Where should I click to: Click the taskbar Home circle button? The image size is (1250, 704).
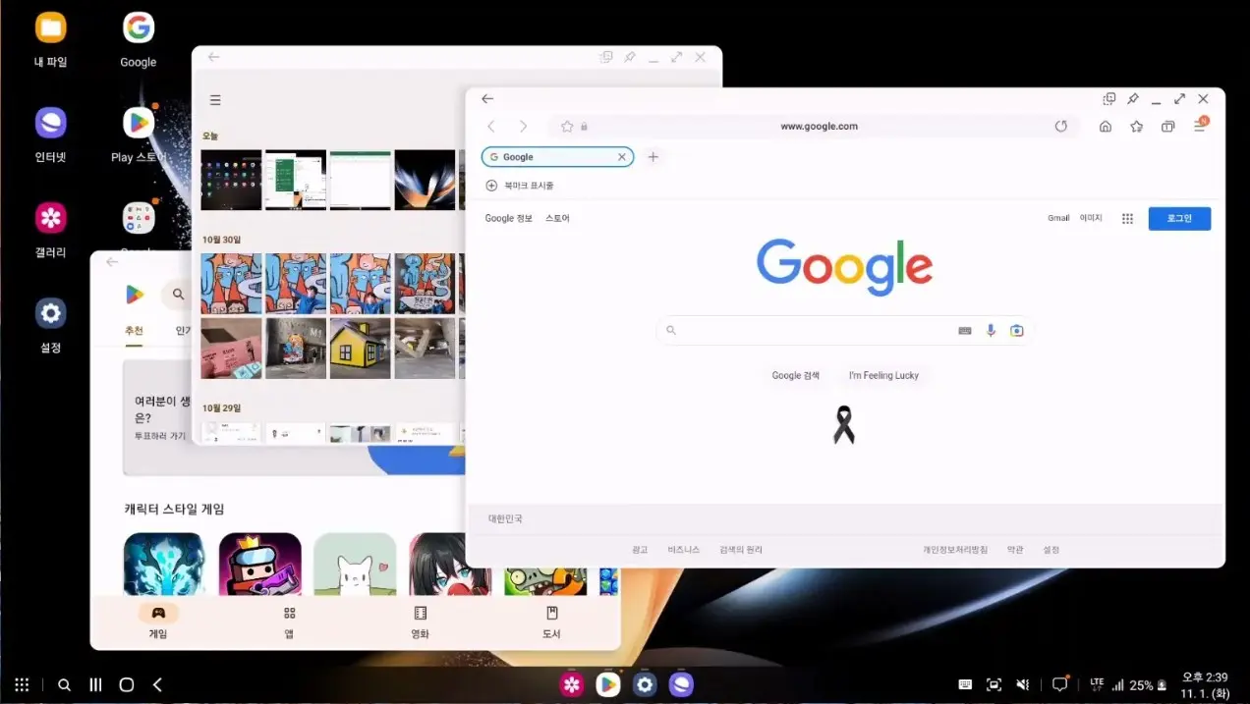pos(127,684)
